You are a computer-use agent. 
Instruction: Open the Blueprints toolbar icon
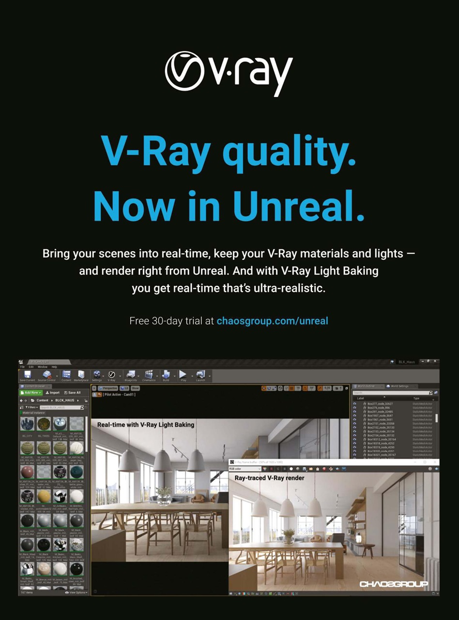tap(130, 375)
